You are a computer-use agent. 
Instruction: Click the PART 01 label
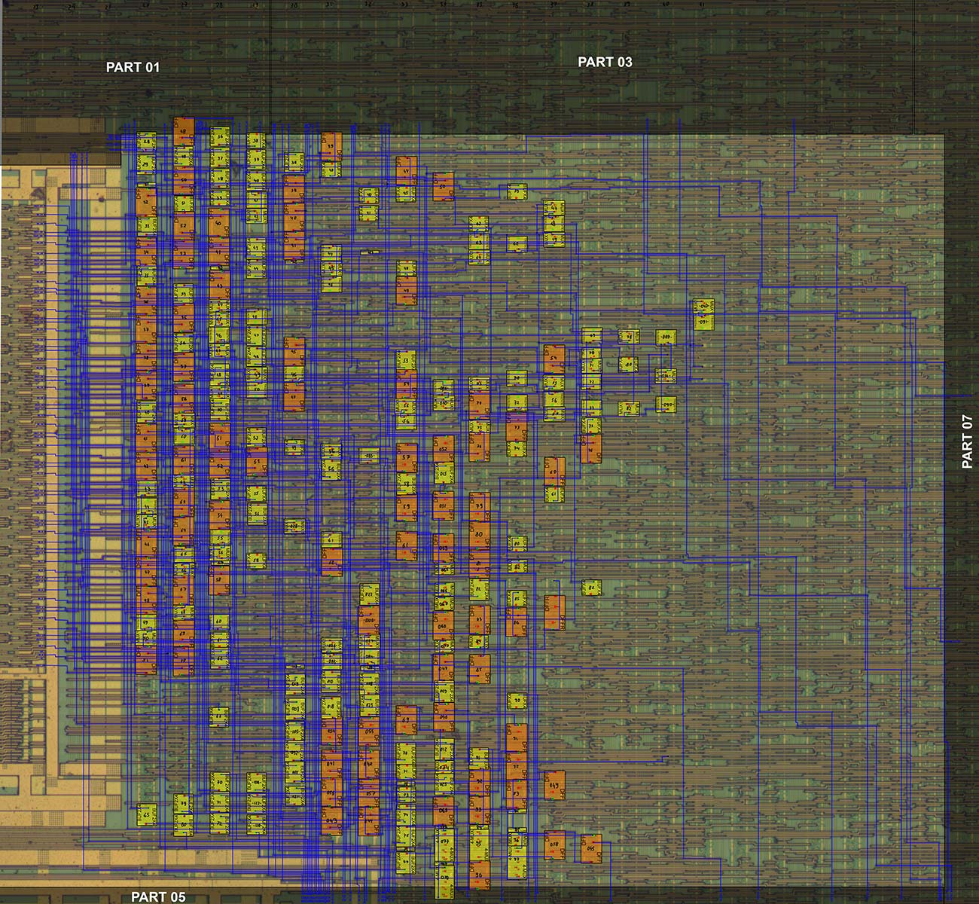click(x=133, y=67)
